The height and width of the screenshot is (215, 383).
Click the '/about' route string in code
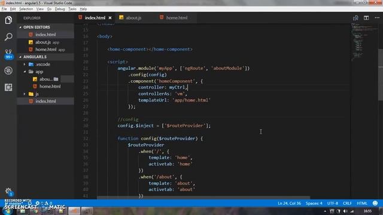pyautogui.click(x=165, y=177)
